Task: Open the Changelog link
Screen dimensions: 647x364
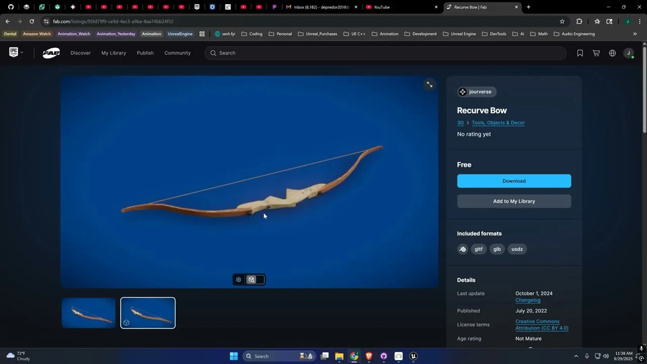Action: 527,300
